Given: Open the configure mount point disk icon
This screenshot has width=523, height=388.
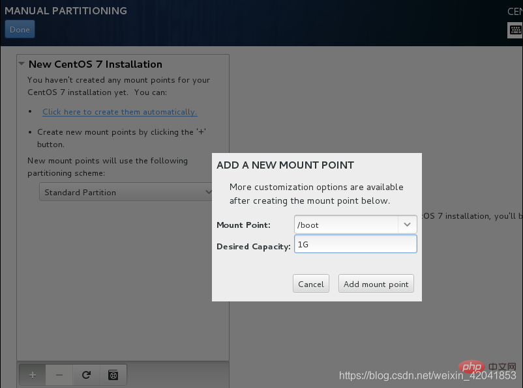Looking at the screenshot, I should click(113, 375).
